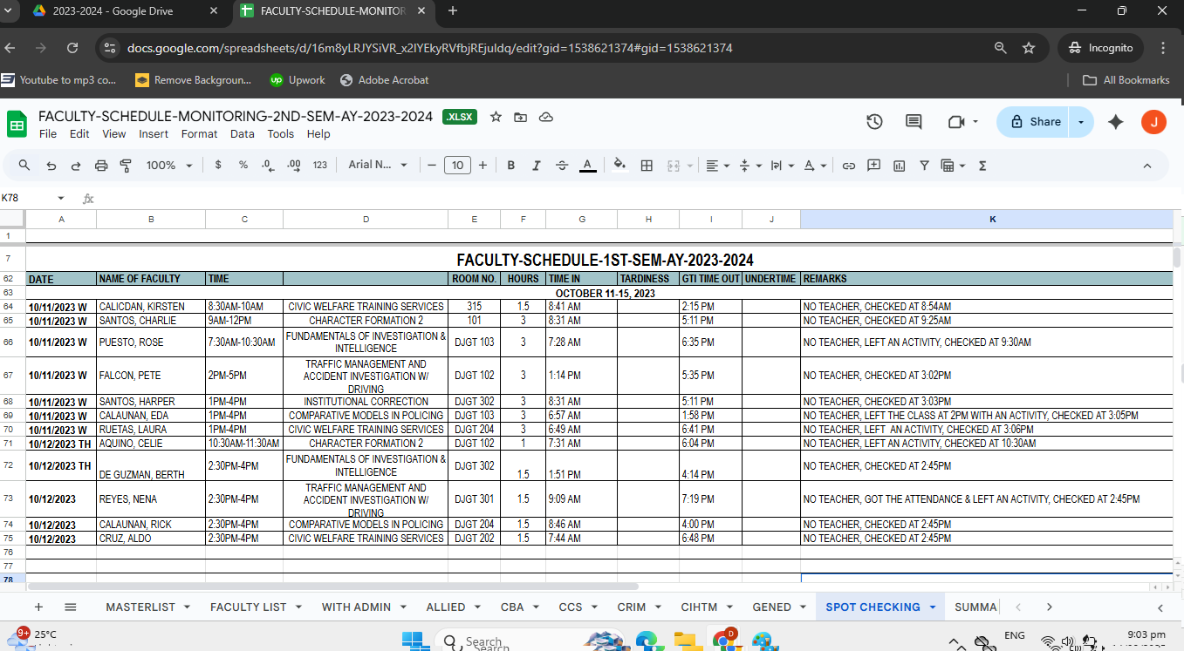
Task: Open text rotation dropdown
Action: pyautogui.click(x=815, y=166)
